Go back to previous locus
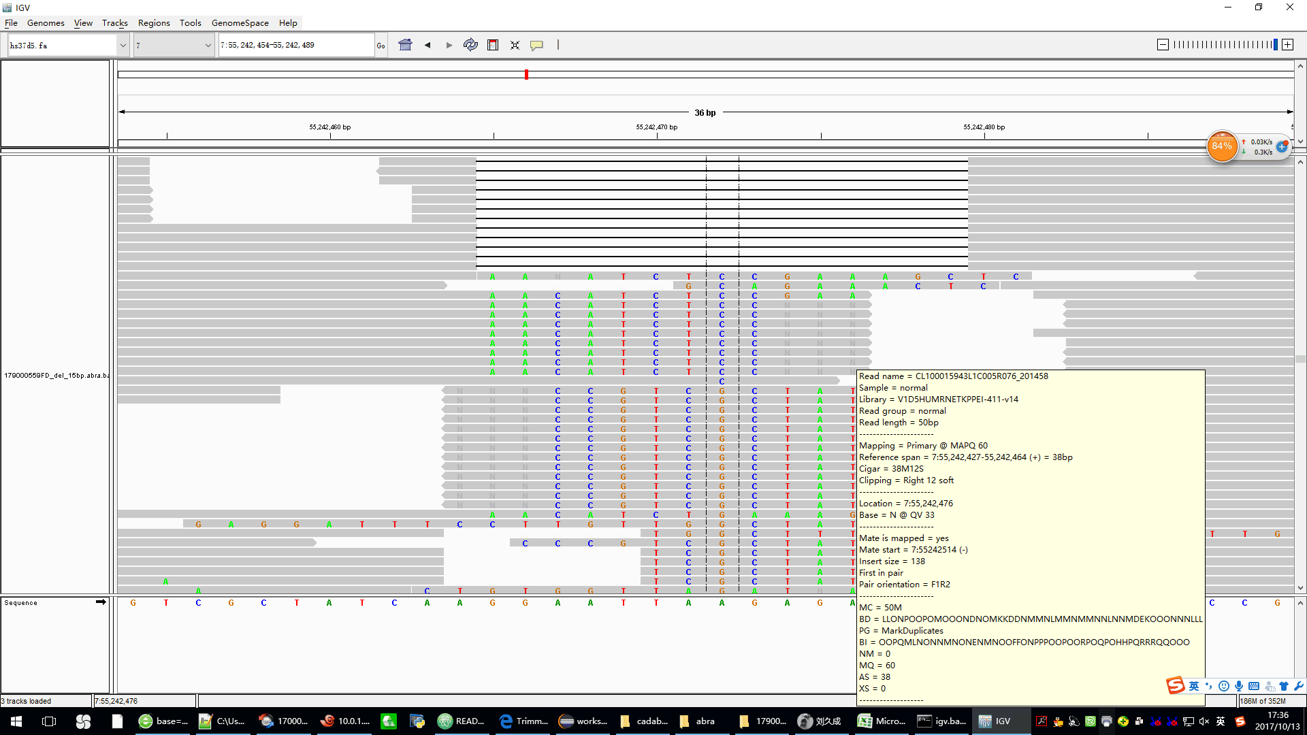 tap(427, 45)
